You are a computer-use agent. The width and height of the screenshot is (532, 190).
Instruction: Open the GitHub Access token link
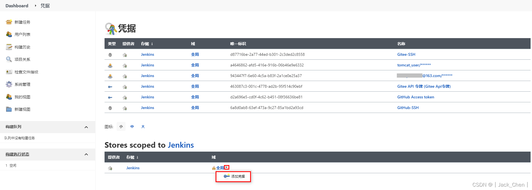pyautogui.click(x=416, y=97)
